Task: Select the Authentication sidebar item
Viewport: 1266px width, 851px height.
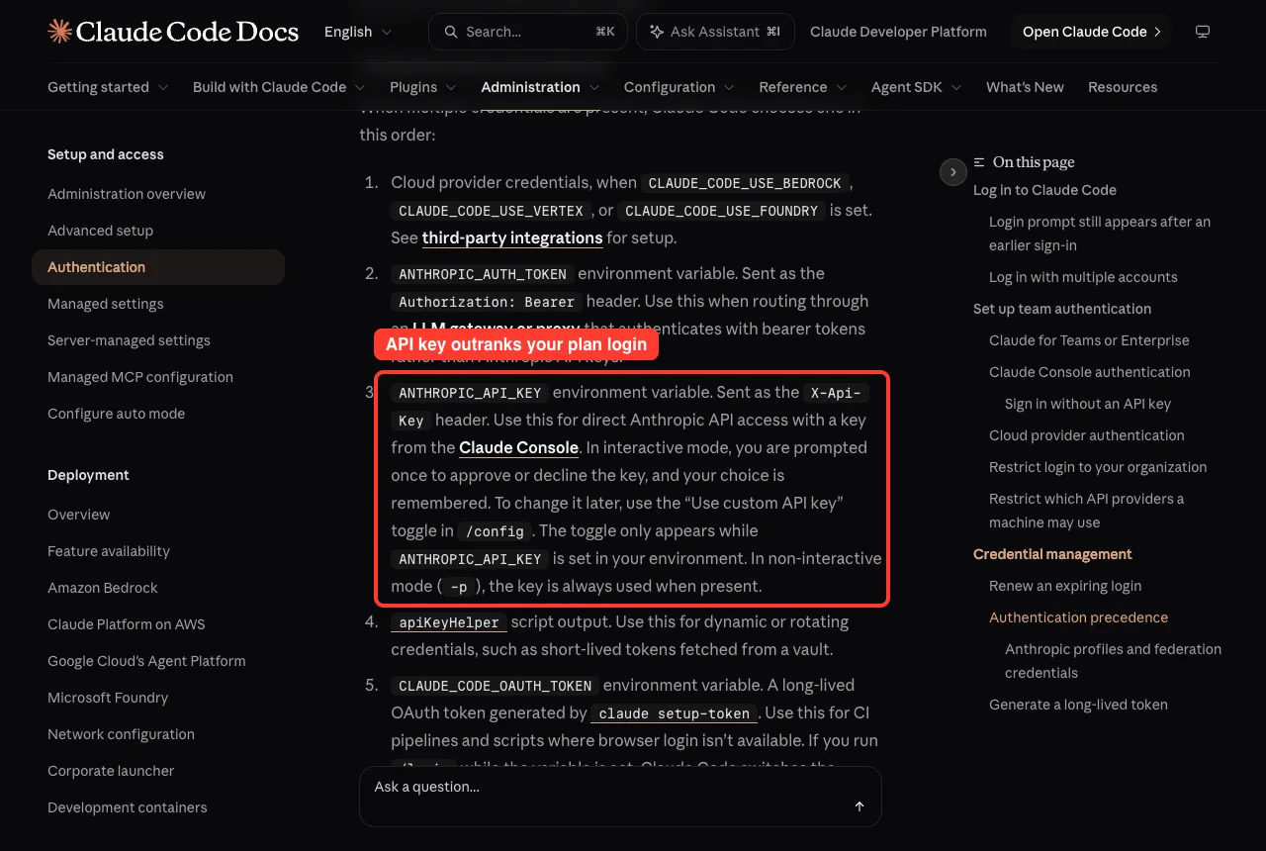Action: 158,267
